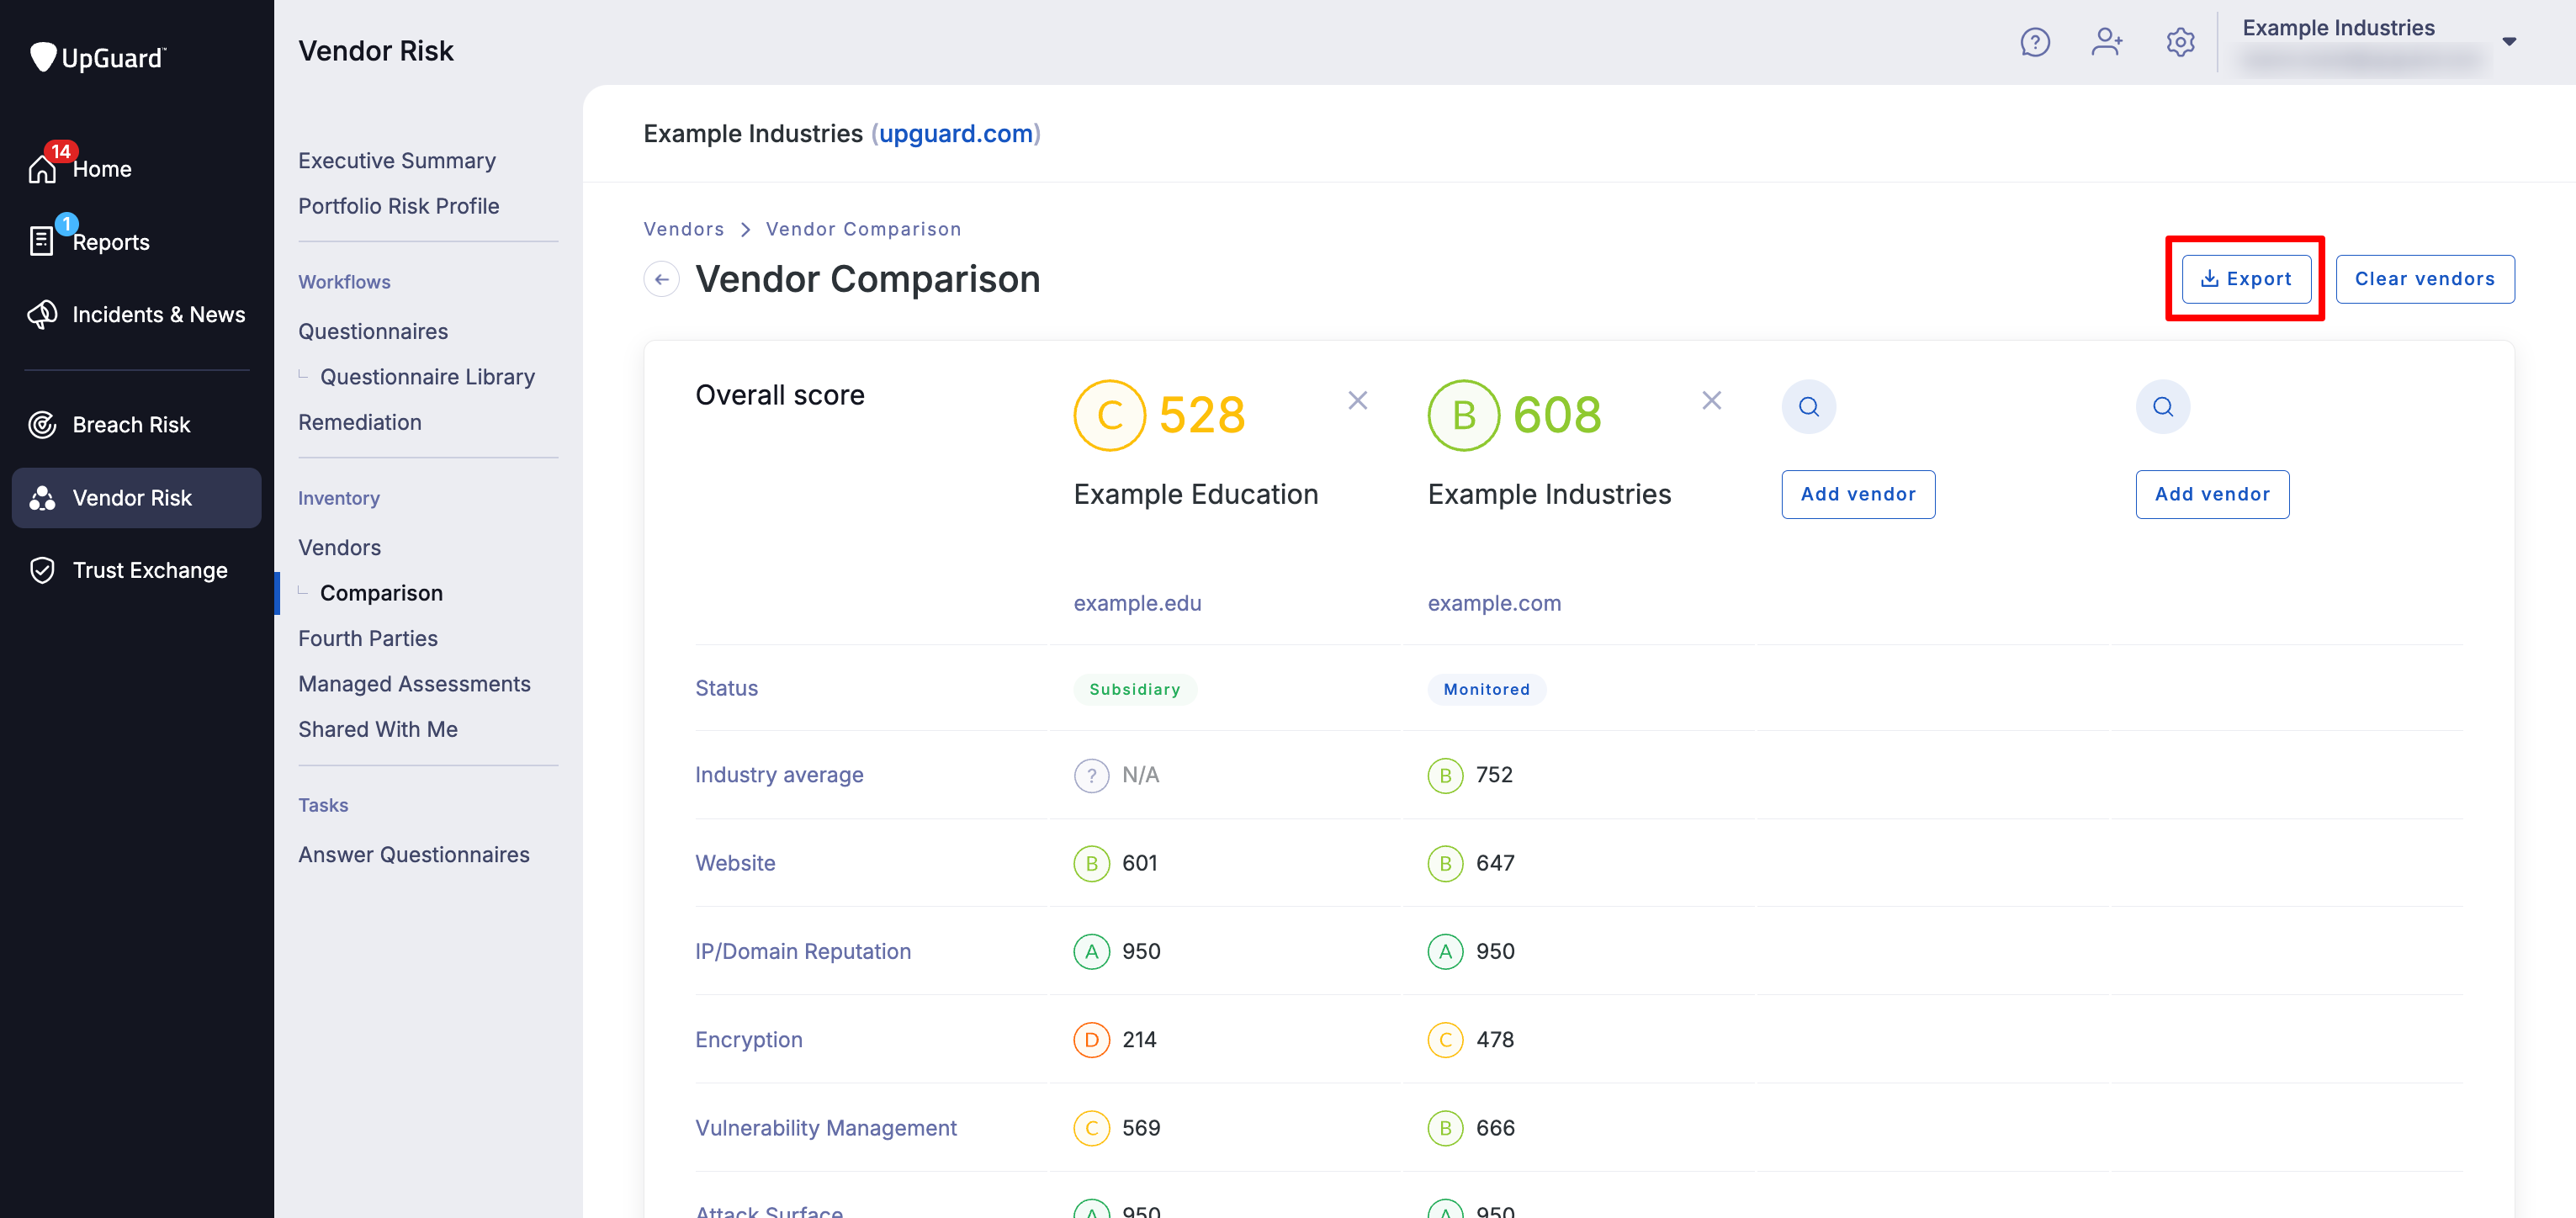Select the Incidents & News megaphone icon
Viewport: 2576px width, 1218px height.
[x=42, y=314]
